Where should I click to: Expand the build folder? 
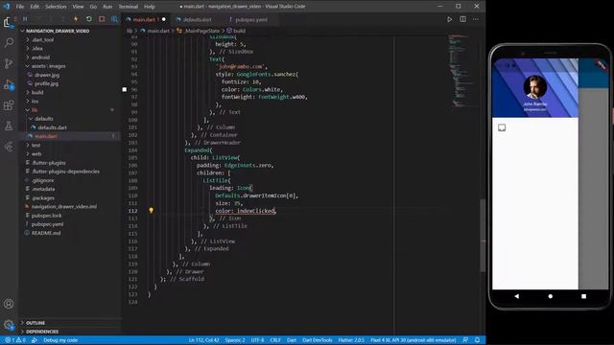(37, 92)
